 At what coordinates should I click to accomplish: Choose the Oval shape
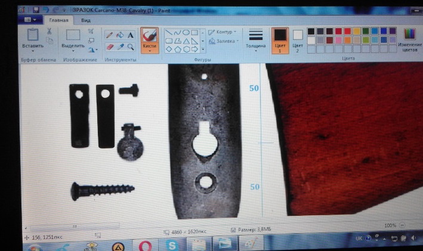click(x=186, y=33)
